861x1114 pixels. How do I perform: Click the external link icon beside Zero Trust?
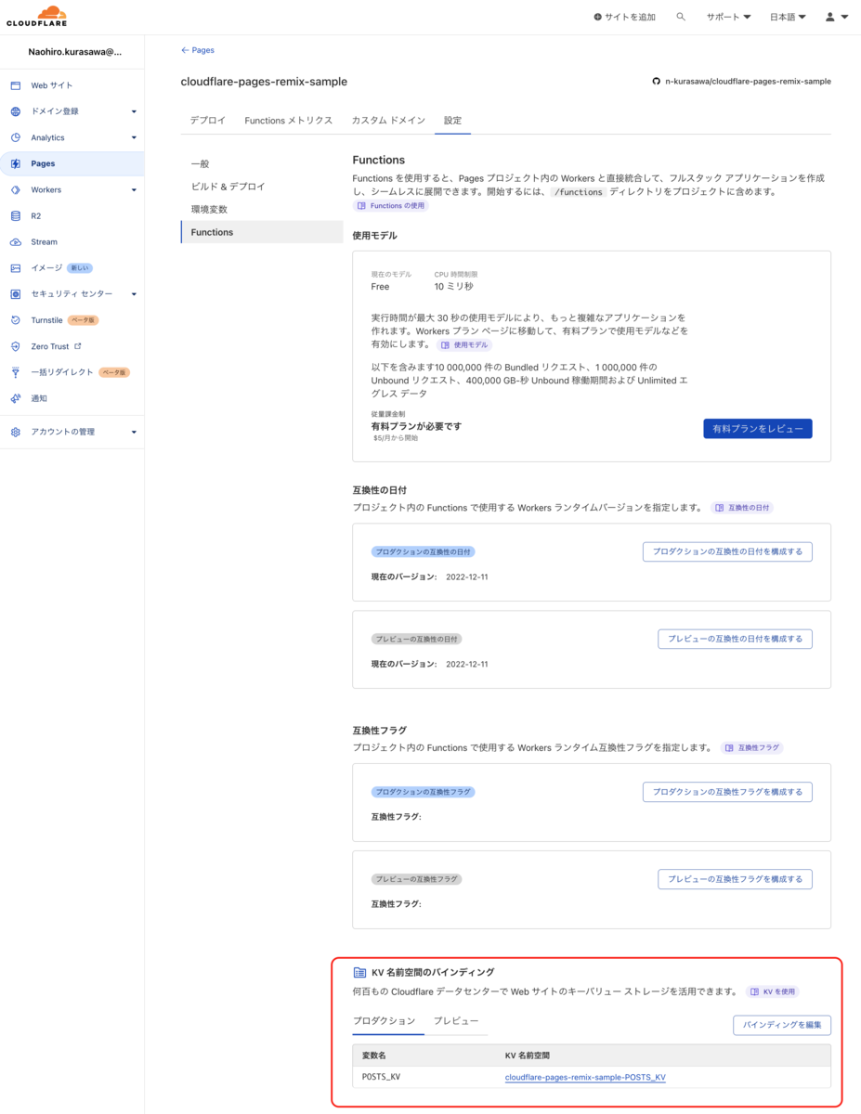(x=78, y=346)
